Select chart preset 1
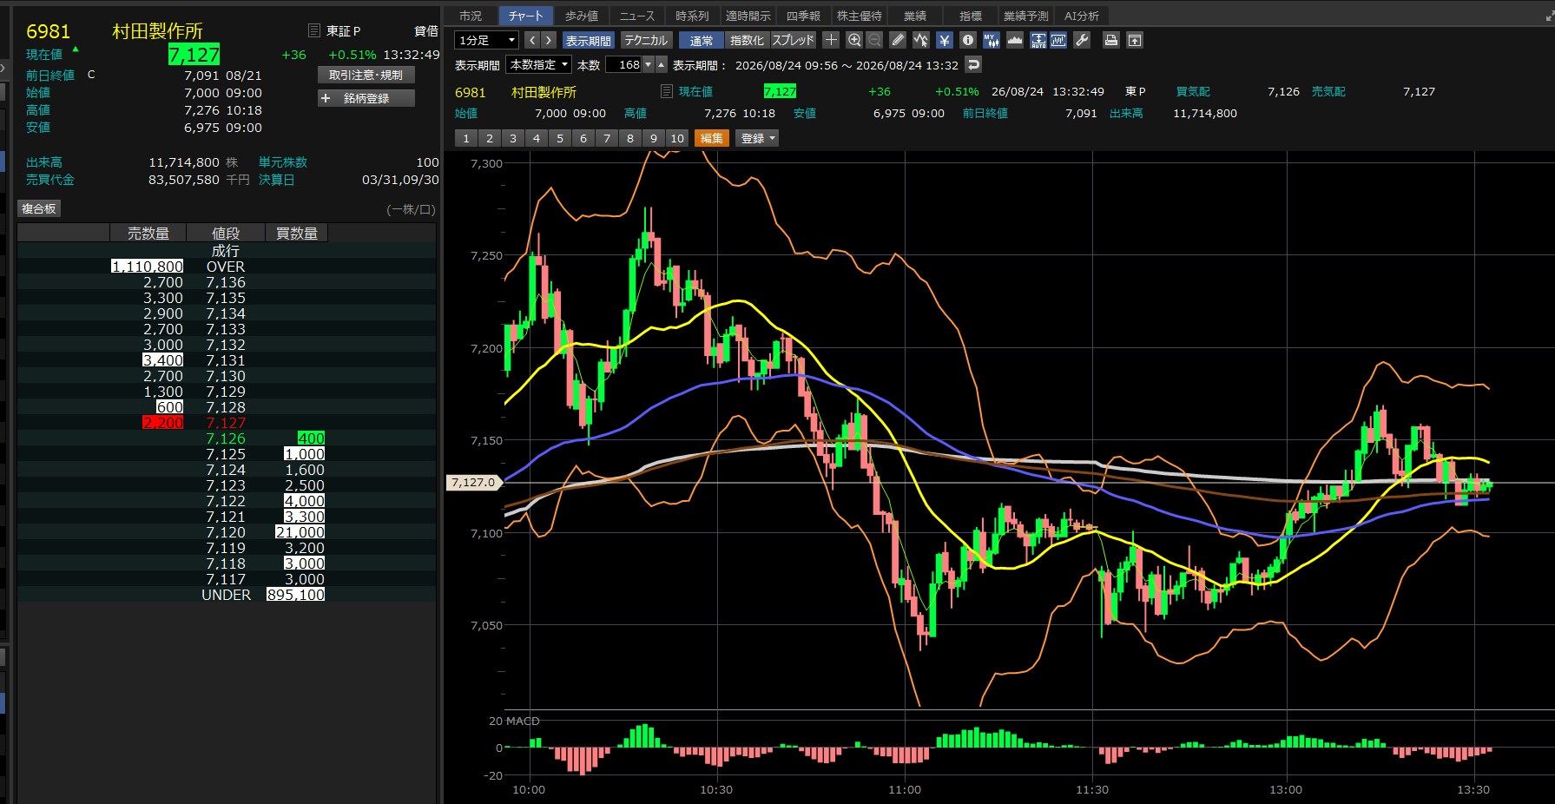Screen dimensions: 1555x804 pos(466,138)
